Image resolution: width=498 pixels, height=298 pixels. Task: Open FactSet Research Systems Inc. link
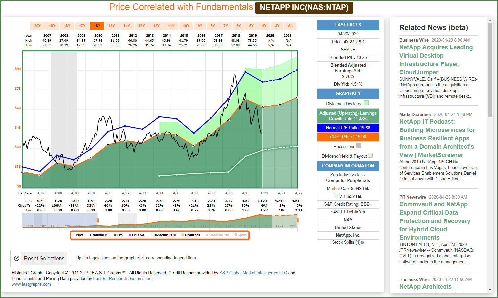click(x=122, y=278)
